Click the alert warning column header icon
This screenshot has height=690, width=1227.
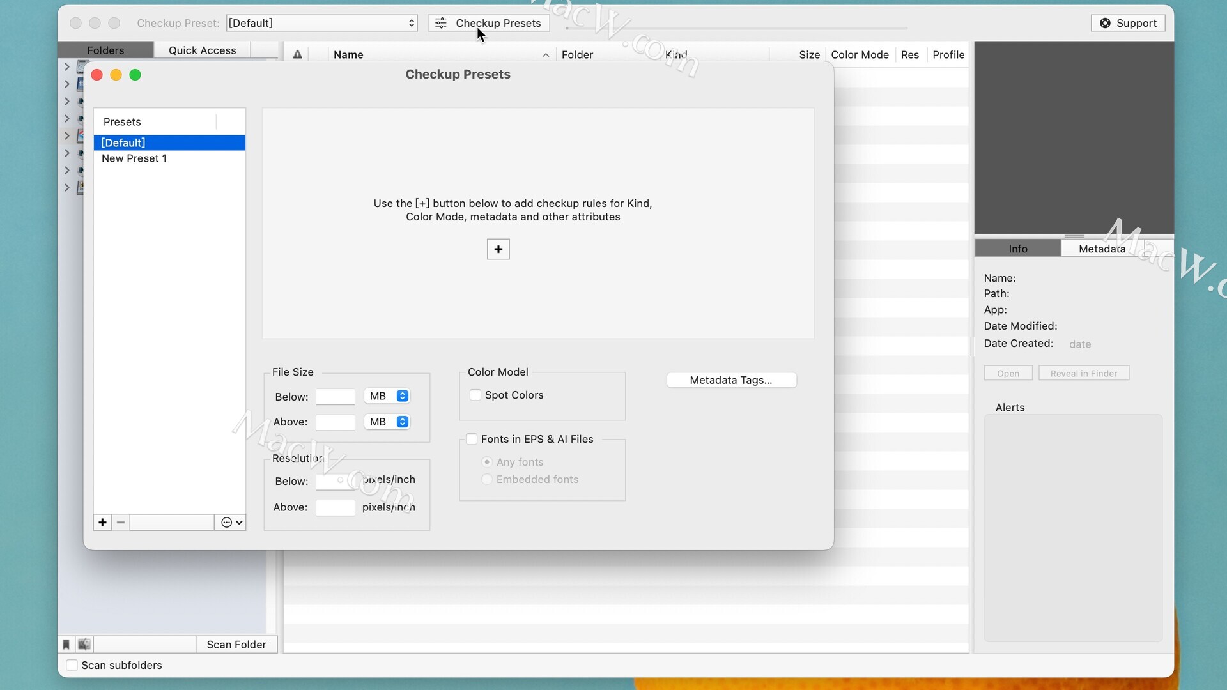297,55
